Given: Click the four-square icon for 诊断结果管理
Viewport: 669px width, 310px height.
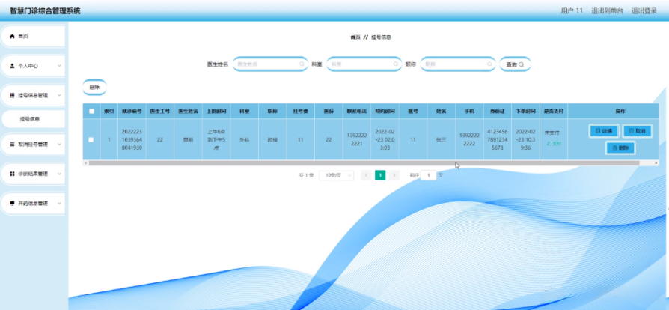Looking at the screenshot, I should (x=13, y=174).
